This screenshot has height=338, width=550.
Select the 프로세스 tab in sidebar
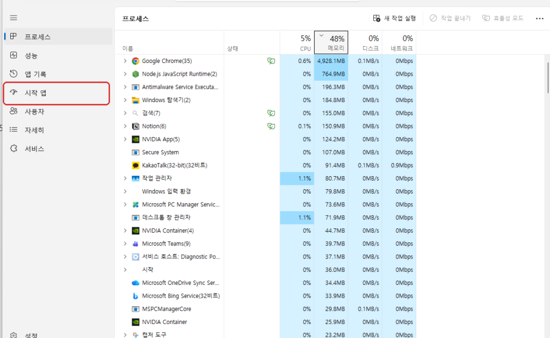coord(58,37)
